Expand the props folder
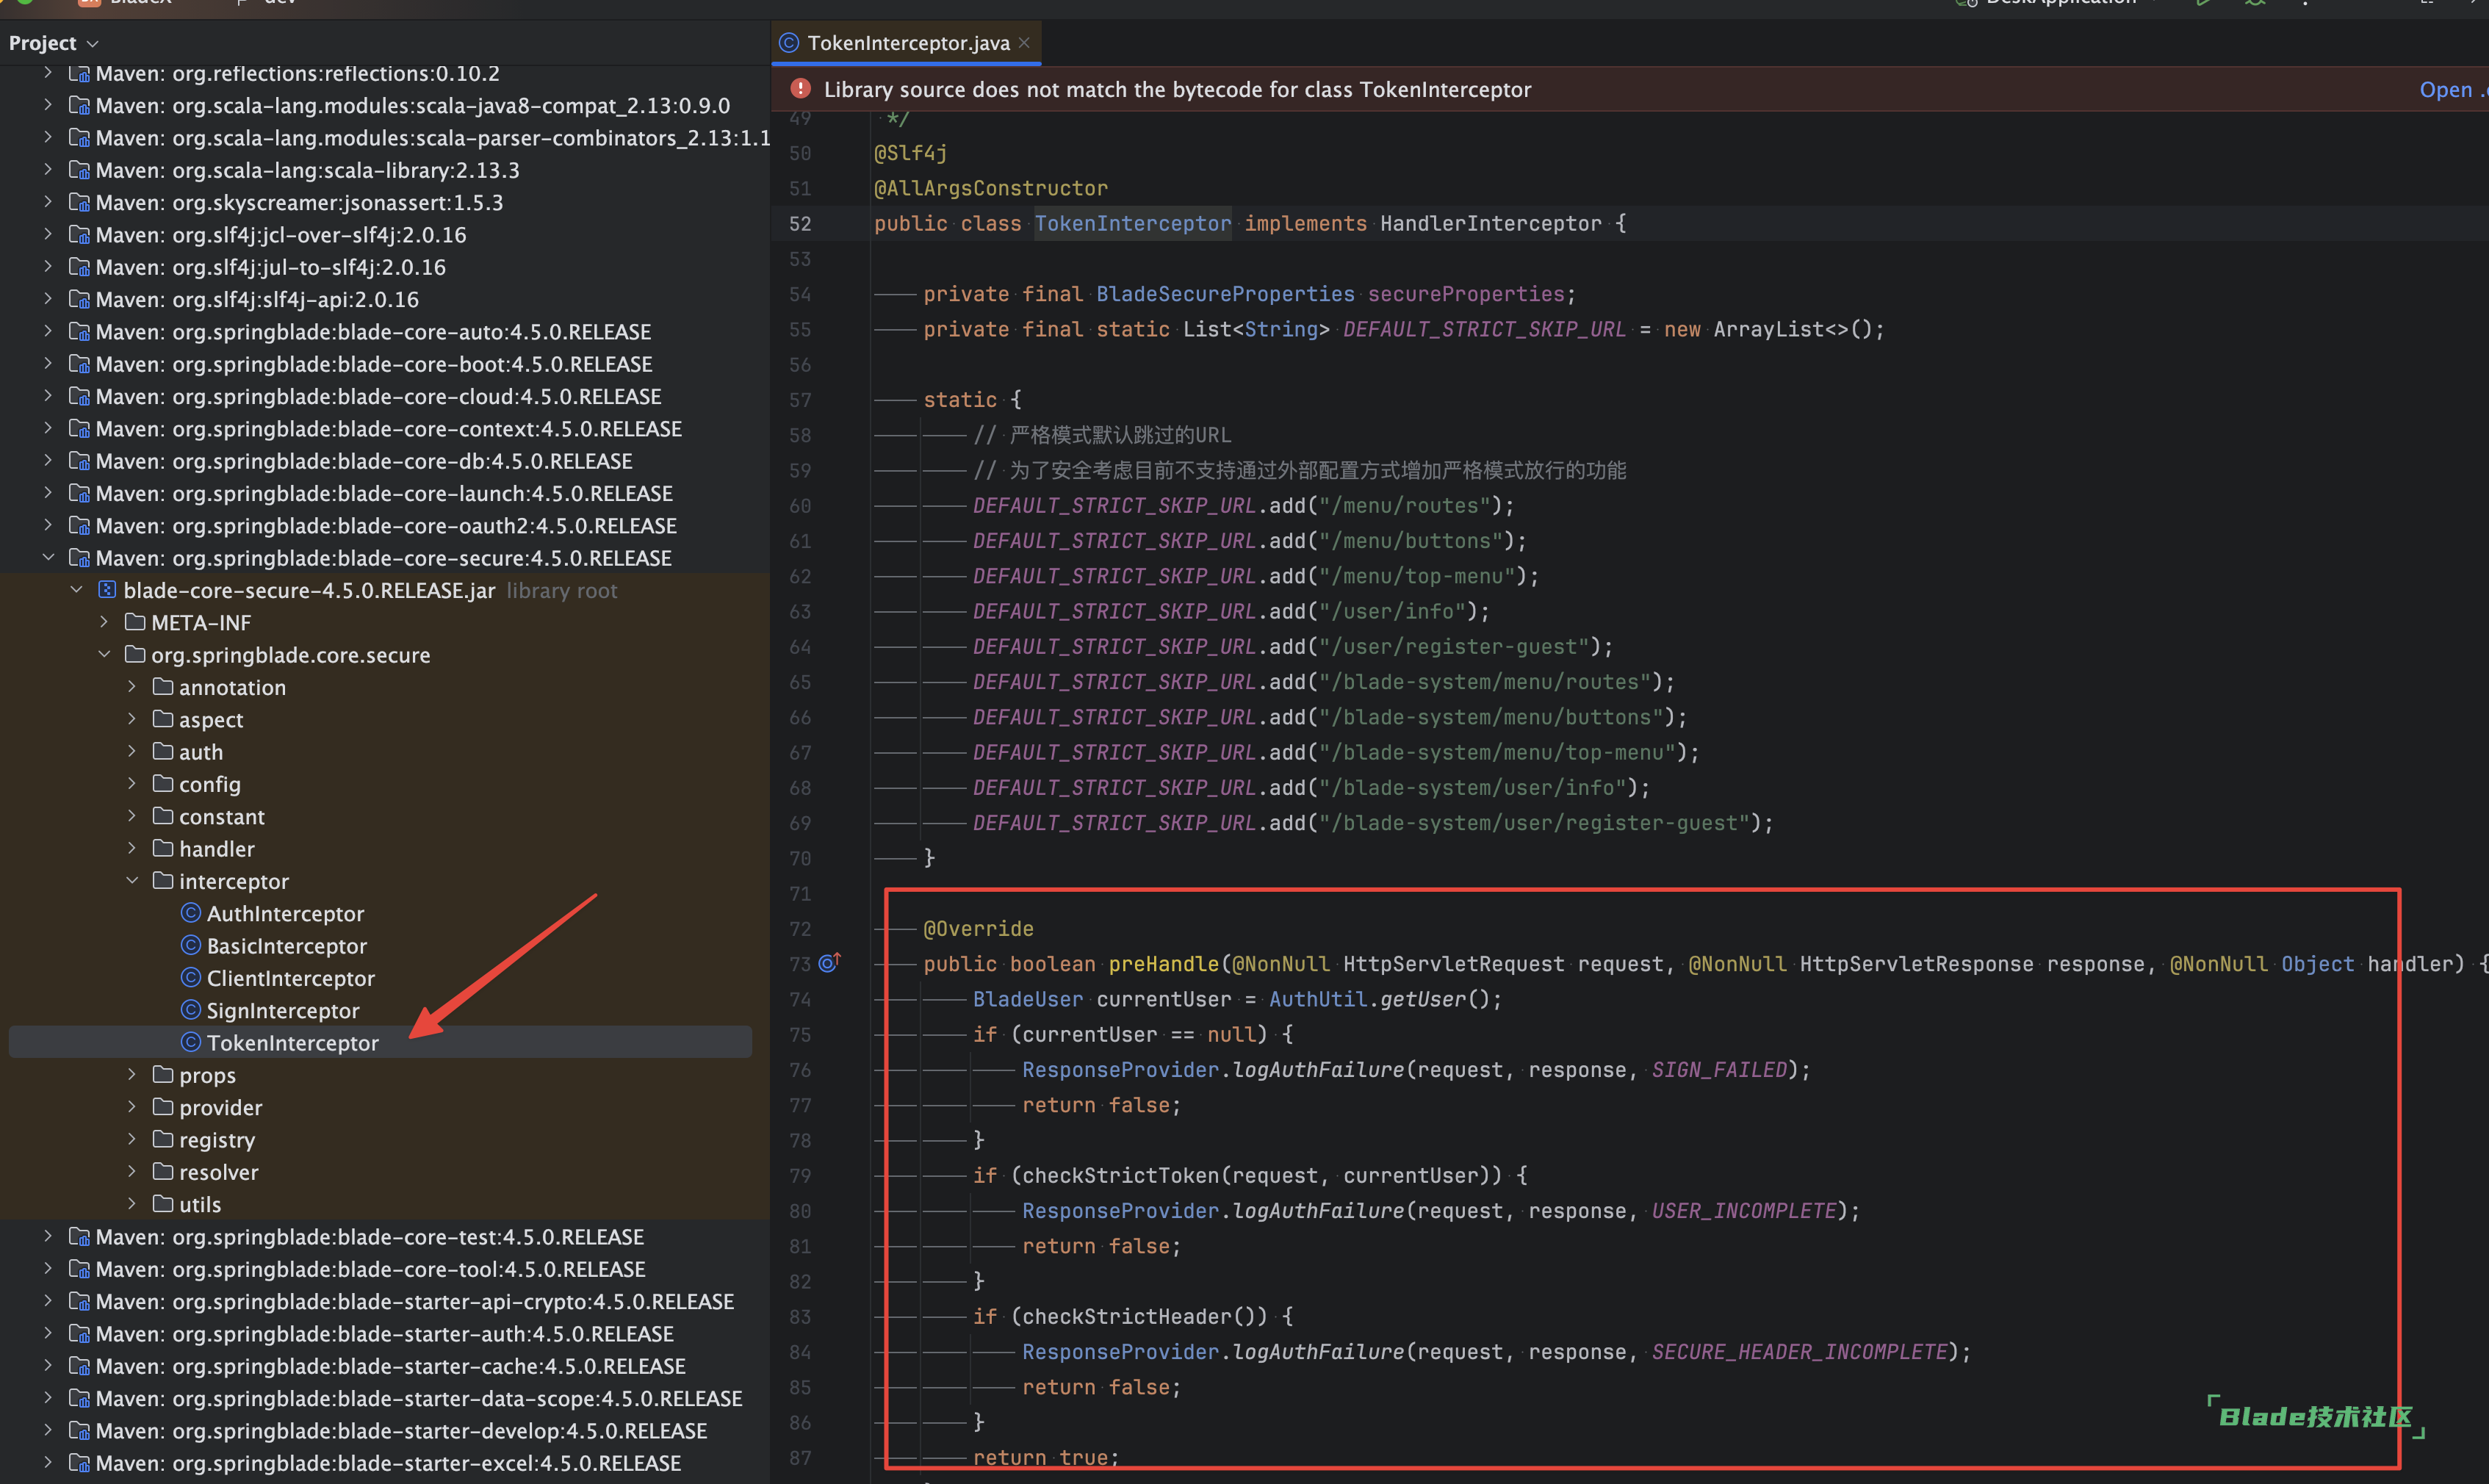Screen dimensions: 2489x1484 [x=132, y=1075]
